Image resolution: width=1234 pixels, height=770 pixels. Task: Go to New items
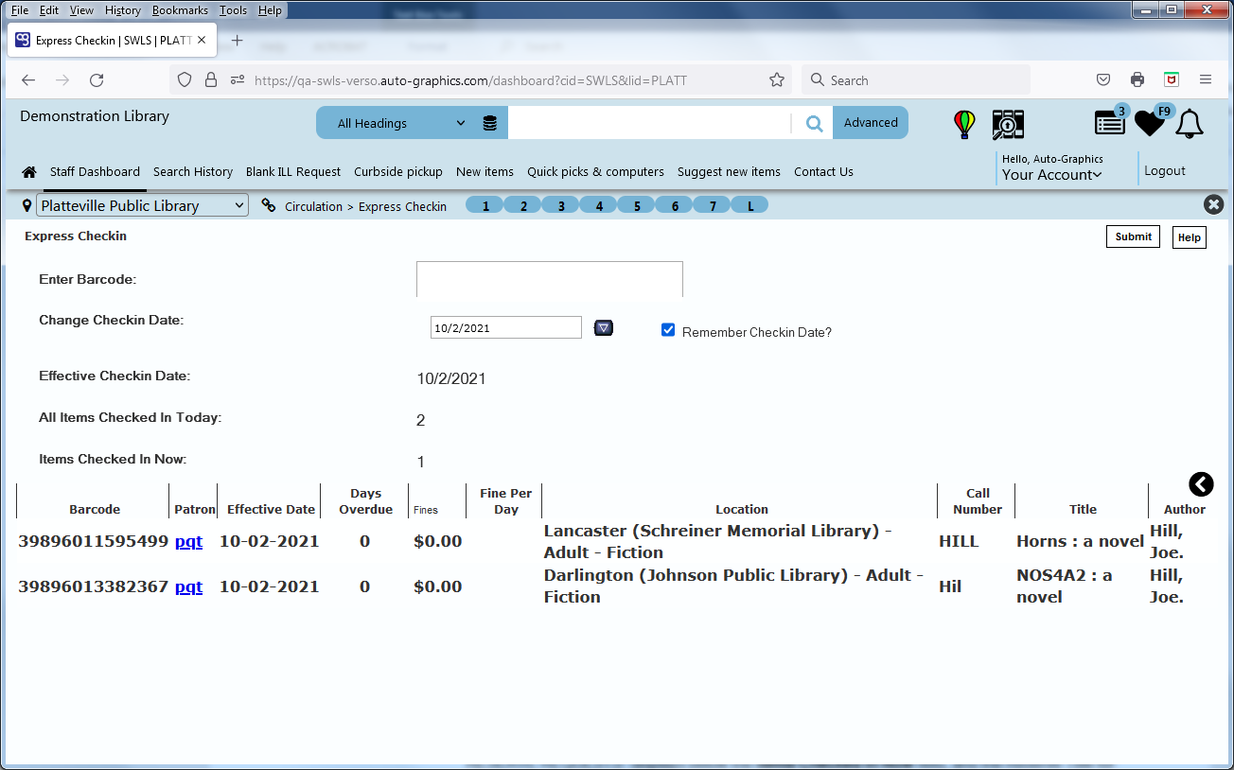[x=485, y=172]
